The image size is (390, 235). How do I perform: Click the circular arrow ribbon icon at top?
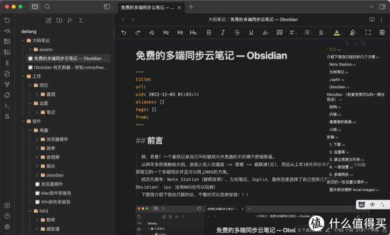click(7, 20)
